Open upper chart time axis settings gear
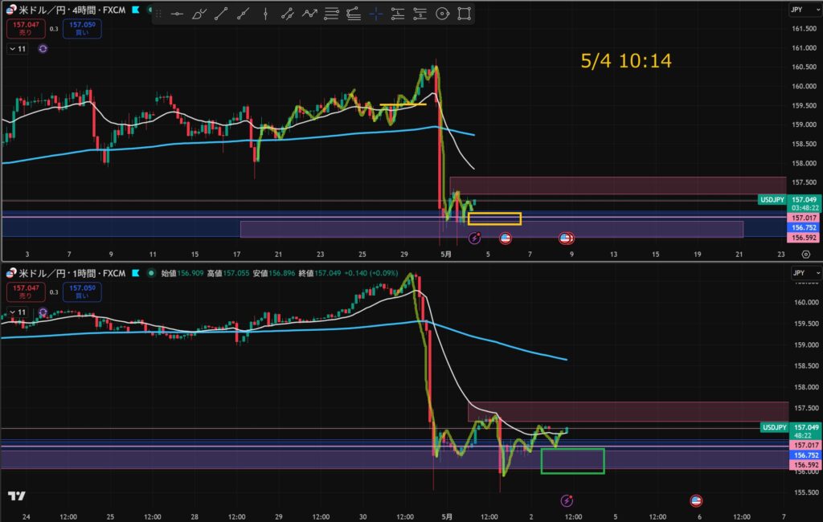 [x=806, y=254]
